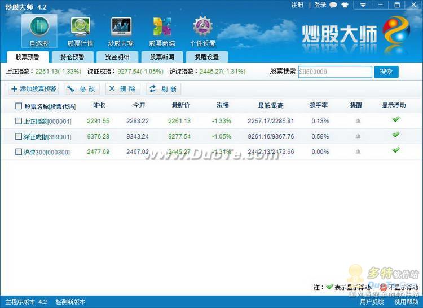Switch to the 股票新闻 tab
This screenshot has width=423, height=308.
[162, 57]
